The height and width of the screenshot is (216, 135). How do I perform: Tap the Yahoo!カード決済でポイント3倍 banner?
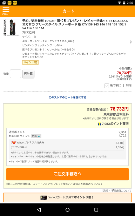(x=67, y=197)
